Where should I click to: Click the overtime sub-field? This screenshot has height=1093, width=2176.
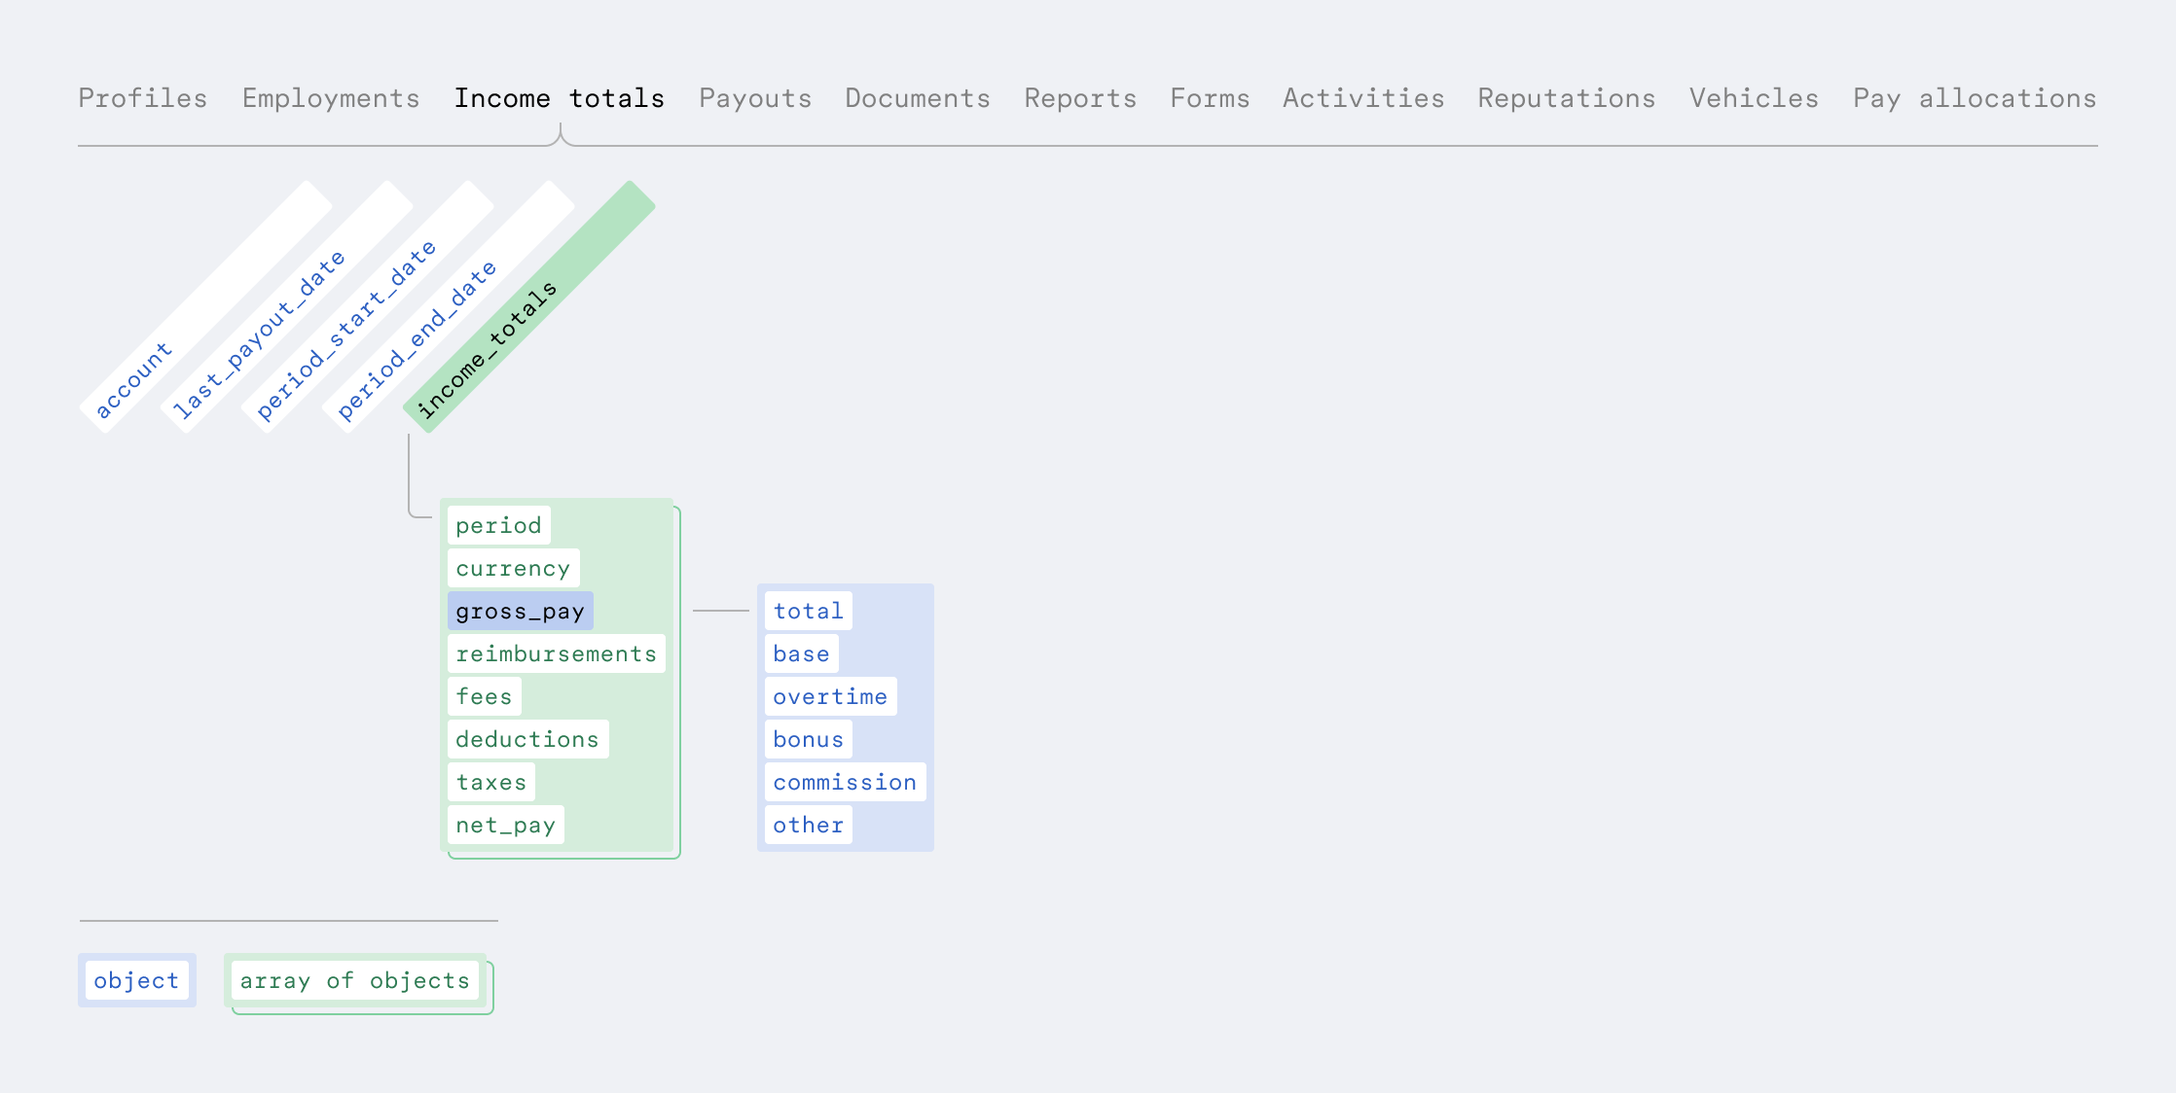830,696
